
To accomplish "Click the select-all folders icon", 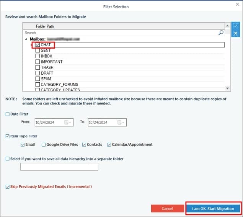I will pyautogui.click(x=235, y=26).
